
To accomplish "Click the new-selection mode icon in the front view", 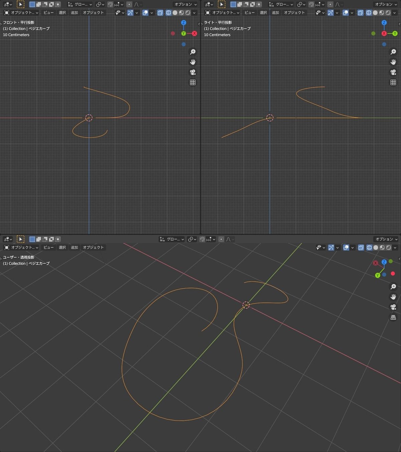I will [x=32, y=4].
